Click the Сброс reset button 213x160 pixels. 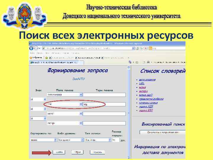[x=78, y=152]
